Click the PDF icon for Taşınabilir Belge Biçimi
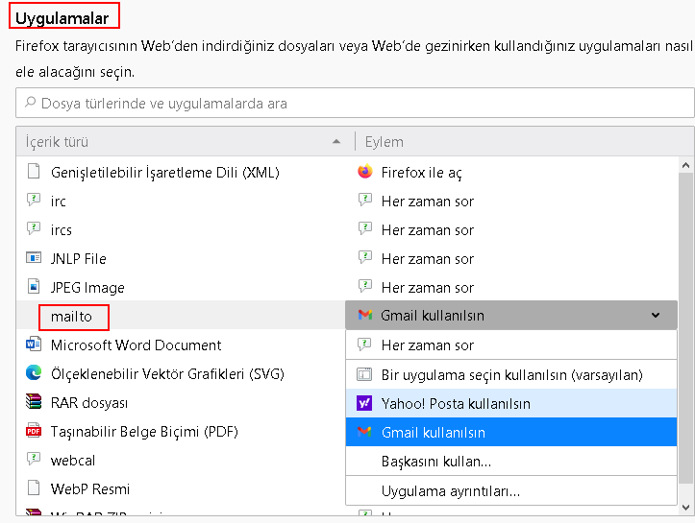Image resolution: width=695 pixels, height=523 pixels. pyautogui.click(x=34, y=432)
